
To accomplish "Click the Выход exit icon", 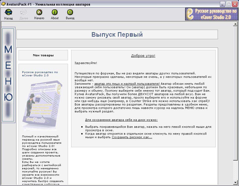I will 70,12.
